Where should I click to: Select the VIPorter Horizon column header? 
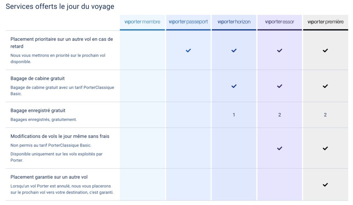(x=234, y=22)
